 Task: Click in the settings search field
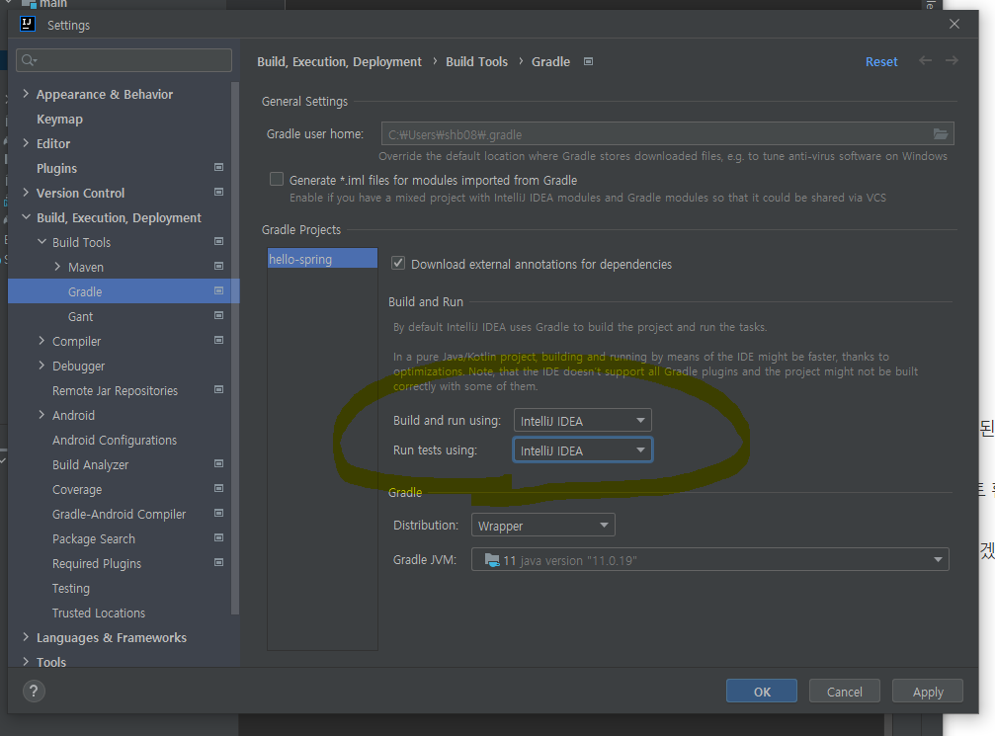[124, 60]
